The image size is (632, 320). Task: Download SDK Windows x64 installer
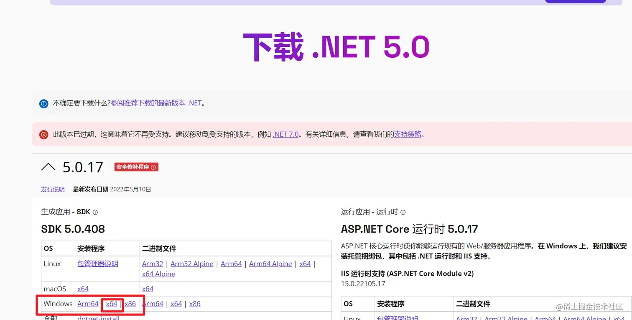[112, 304]
